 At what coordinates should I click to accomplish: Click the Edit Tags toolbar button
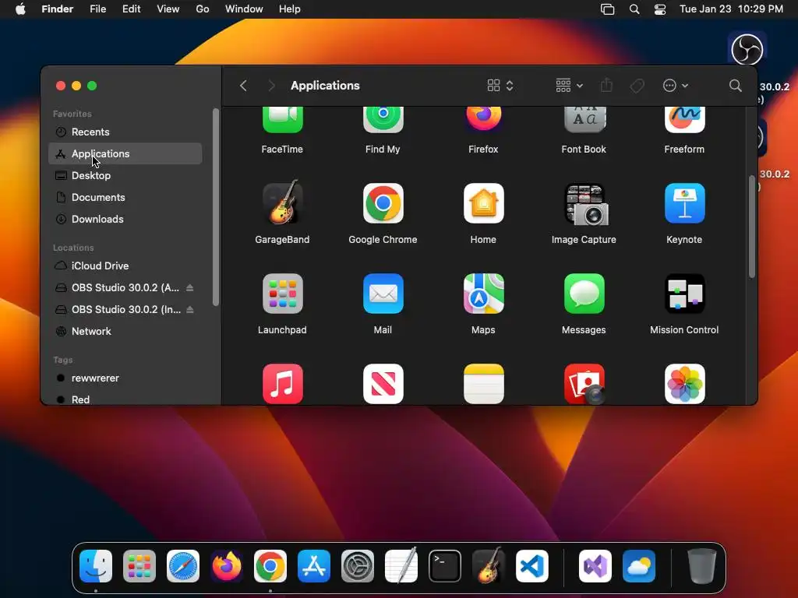coord(637,86)
